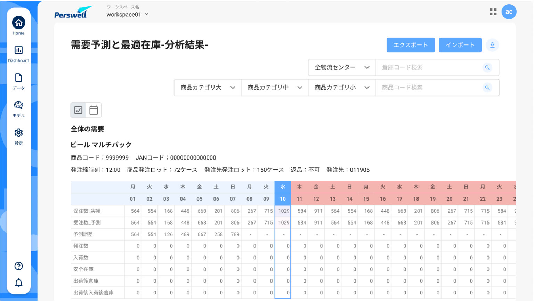The image size is (534, 301).
Task: Open the notification bell
Action: [18, 283]
